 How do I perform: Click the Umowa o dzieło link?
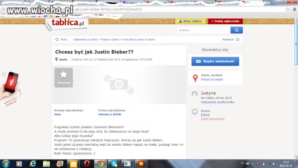pyautogui.click(x=110, y=114)
